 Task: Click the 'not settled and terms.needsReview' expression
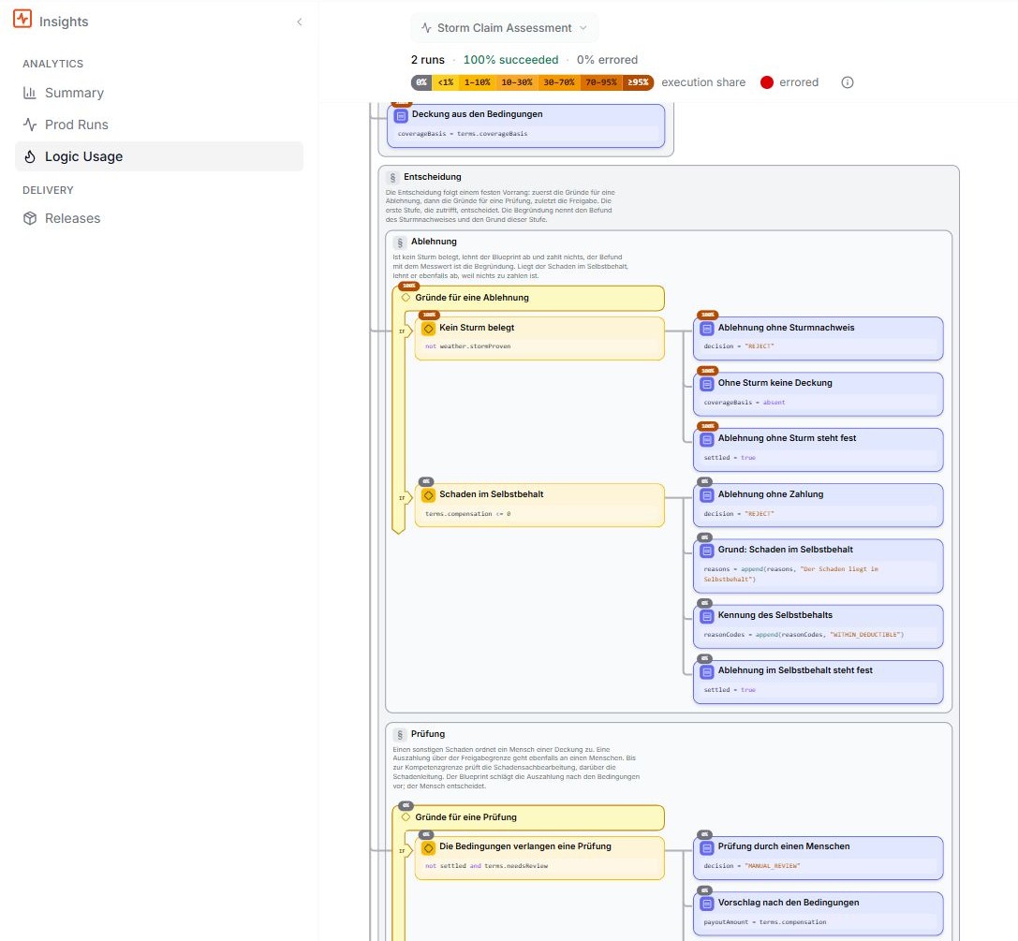click(x=487, y=866)
